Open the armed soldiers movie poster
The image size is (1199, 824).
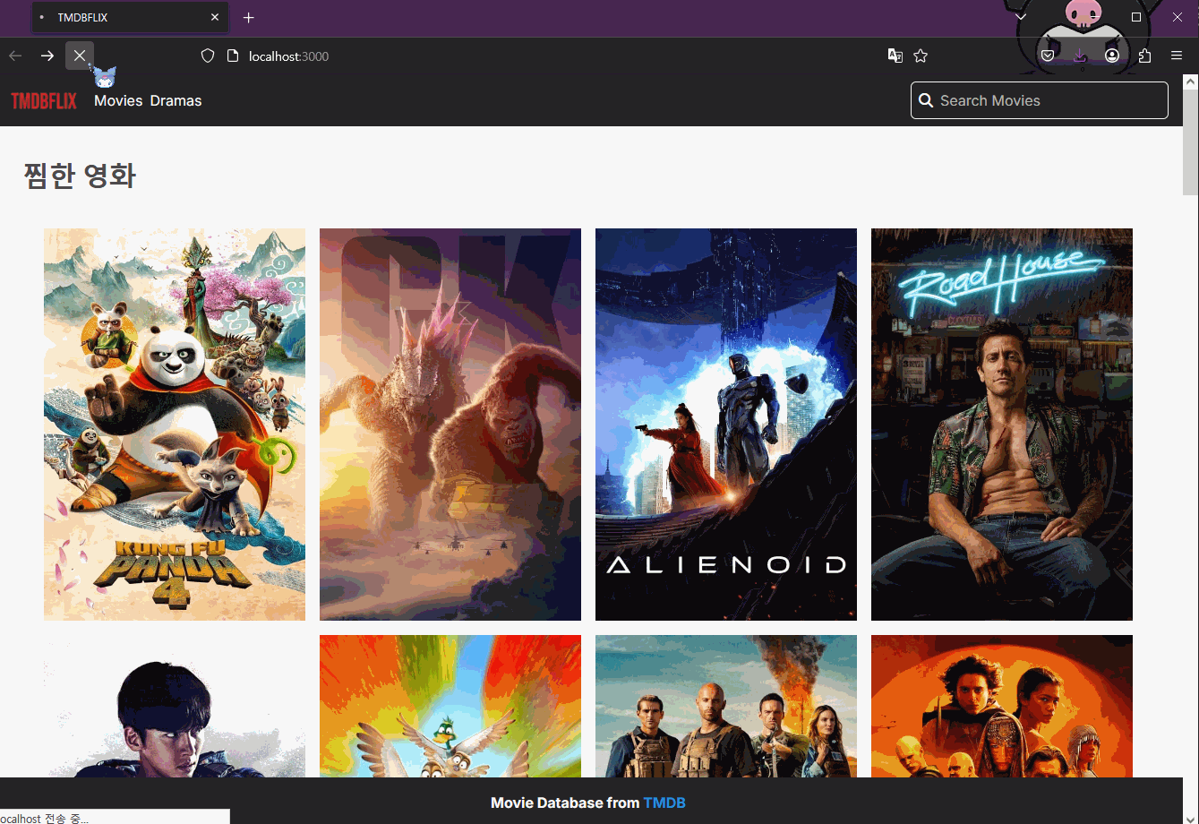coord(726,707)
